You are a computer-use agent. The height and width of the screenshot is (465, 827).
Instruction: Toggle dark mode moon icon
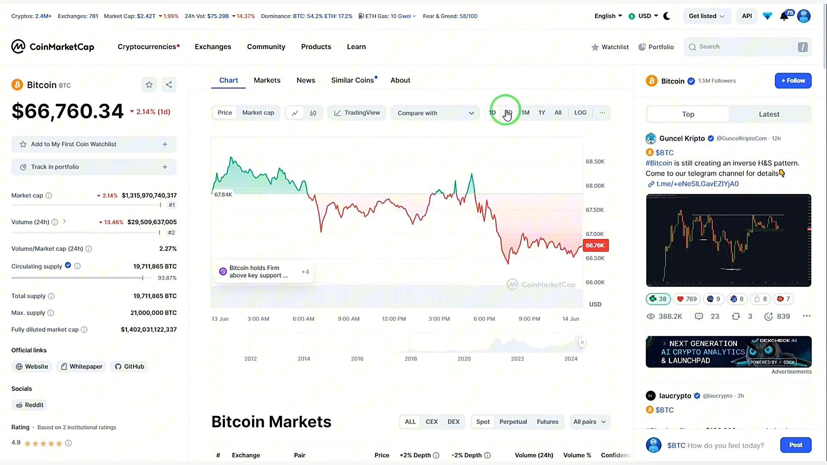pyautogui.click(x=667, y=16)
